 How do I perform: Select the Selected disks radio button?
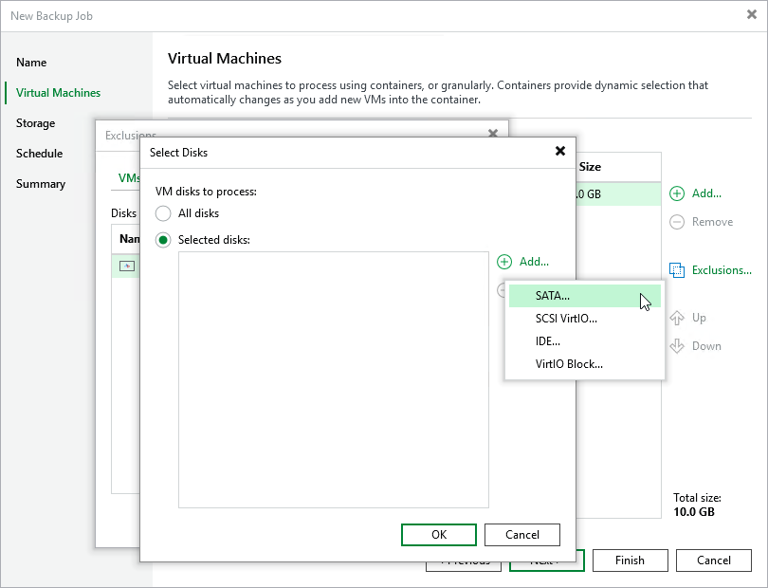[x=162, y=239]
